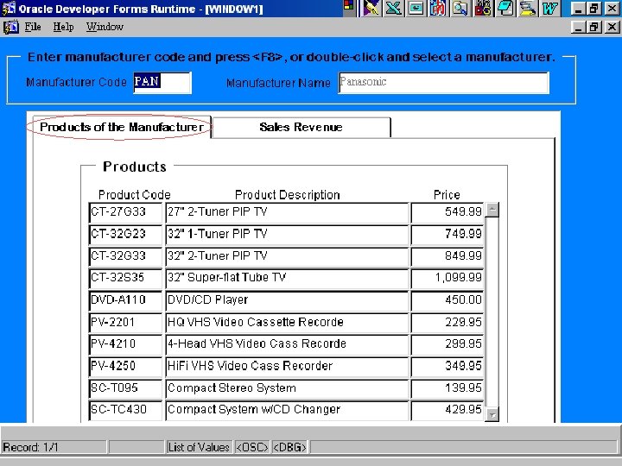This screenshot has height=466, width=622.
Task: Click the <OSC> status indicator
Action: (x=252, y=447)
